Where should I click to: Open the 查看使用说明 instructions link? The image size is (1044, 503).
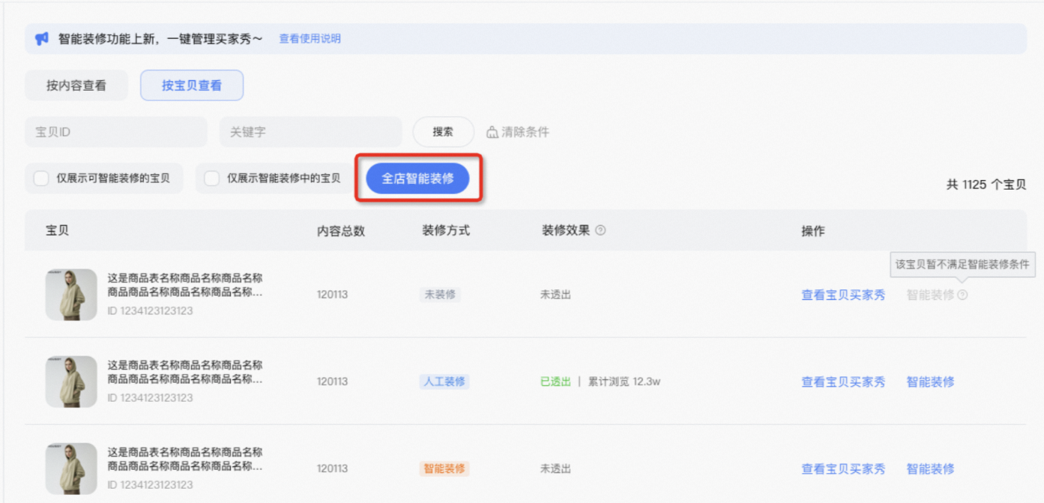(309, 38)
